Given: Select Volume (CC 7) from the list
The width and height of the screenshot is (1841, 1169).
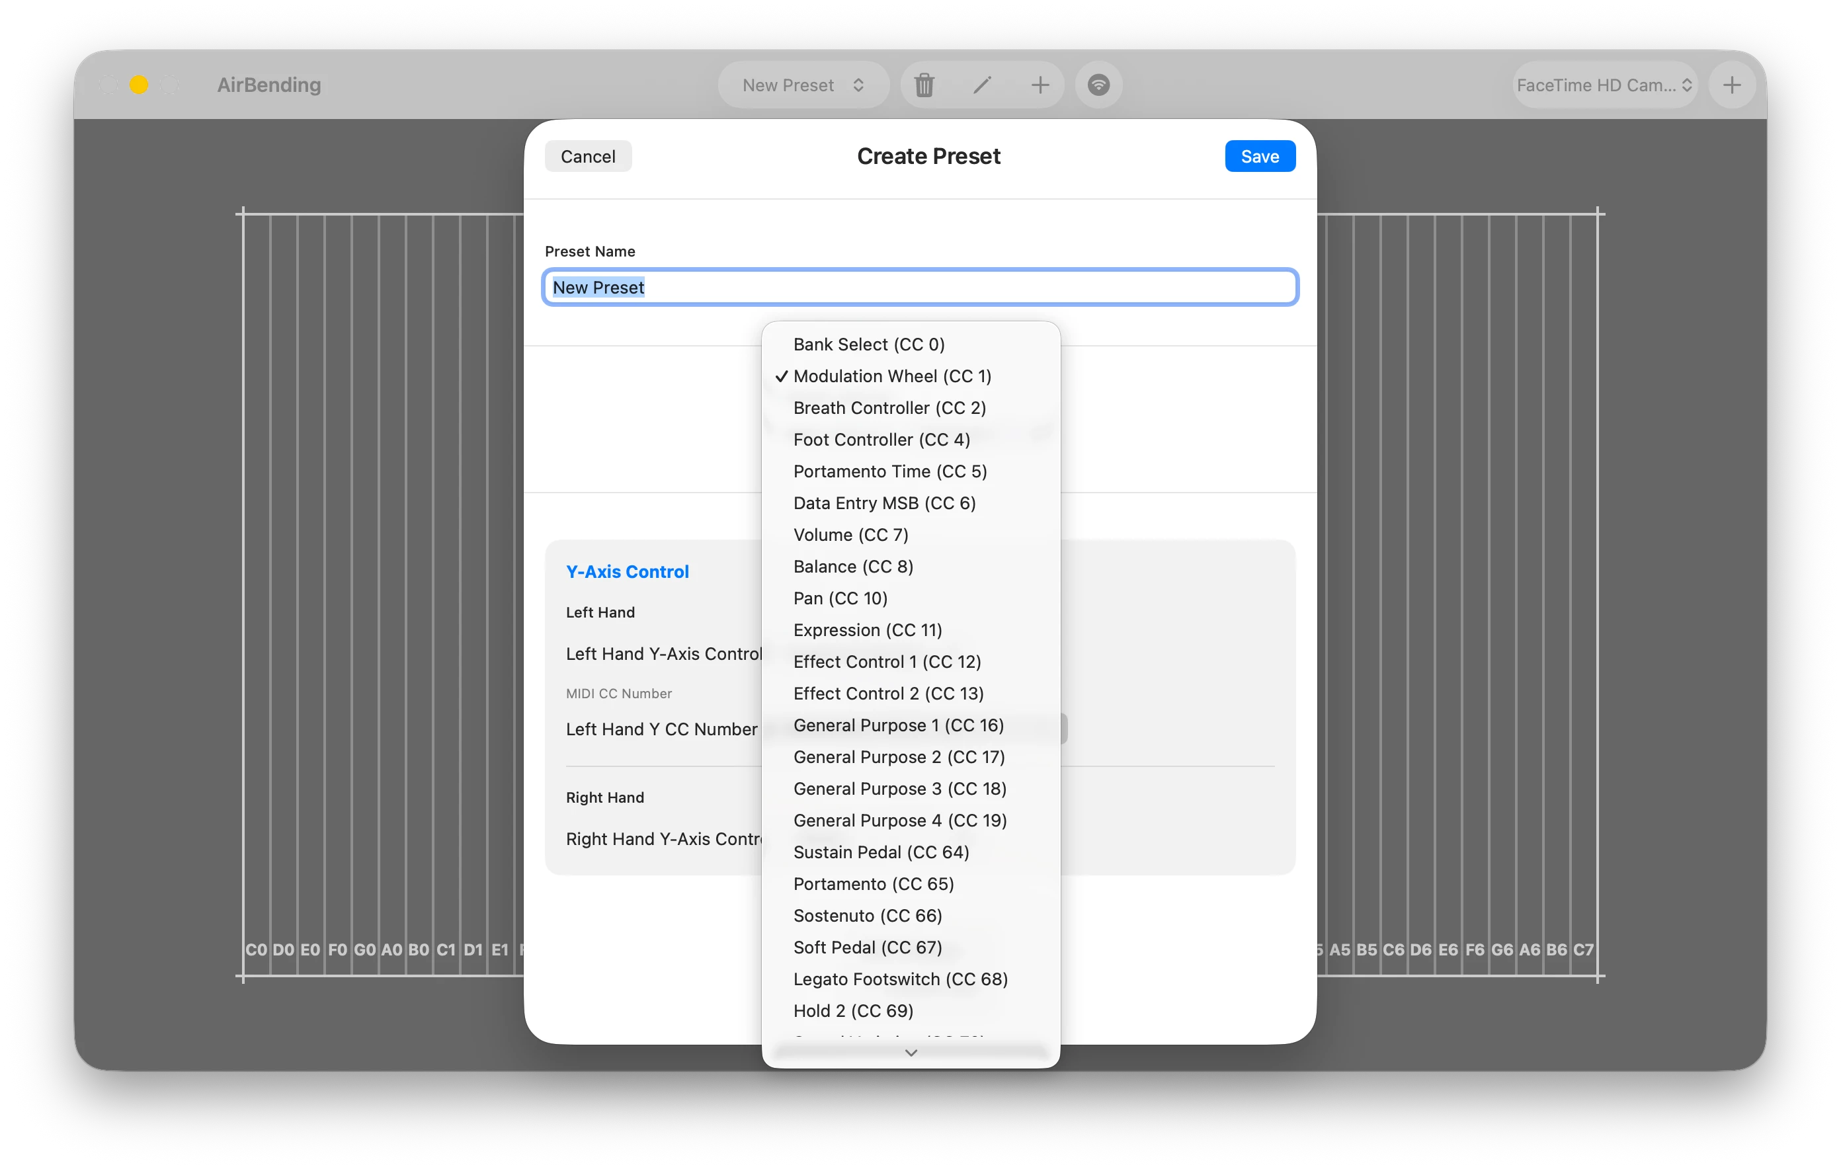Looking at the screenshot, I should point(850,534).
